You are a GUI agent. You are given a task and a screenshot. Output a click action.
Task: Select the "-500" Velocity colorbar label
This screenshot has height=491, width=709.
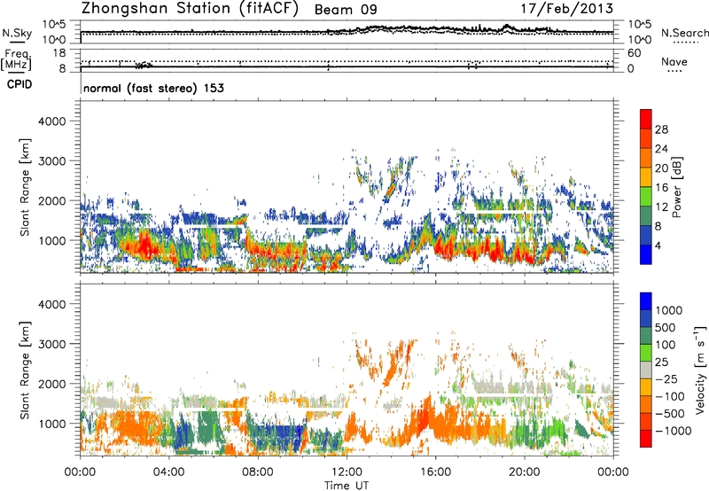tap(670, 413)
